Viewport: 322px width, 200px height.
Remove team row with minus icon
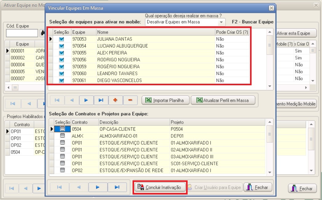point(130,100)
